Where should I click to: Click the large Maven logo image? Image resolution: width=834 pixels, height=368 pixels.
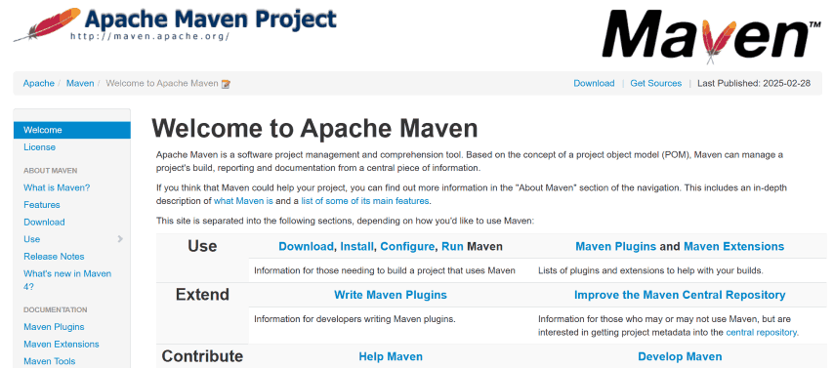712,36
